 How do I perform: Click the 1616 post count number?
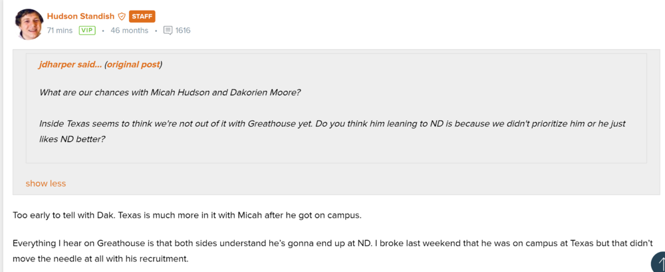point(183,31)
